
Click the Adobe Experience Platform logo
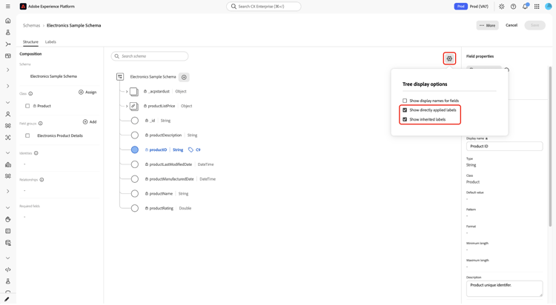click(x=23, y=7)
